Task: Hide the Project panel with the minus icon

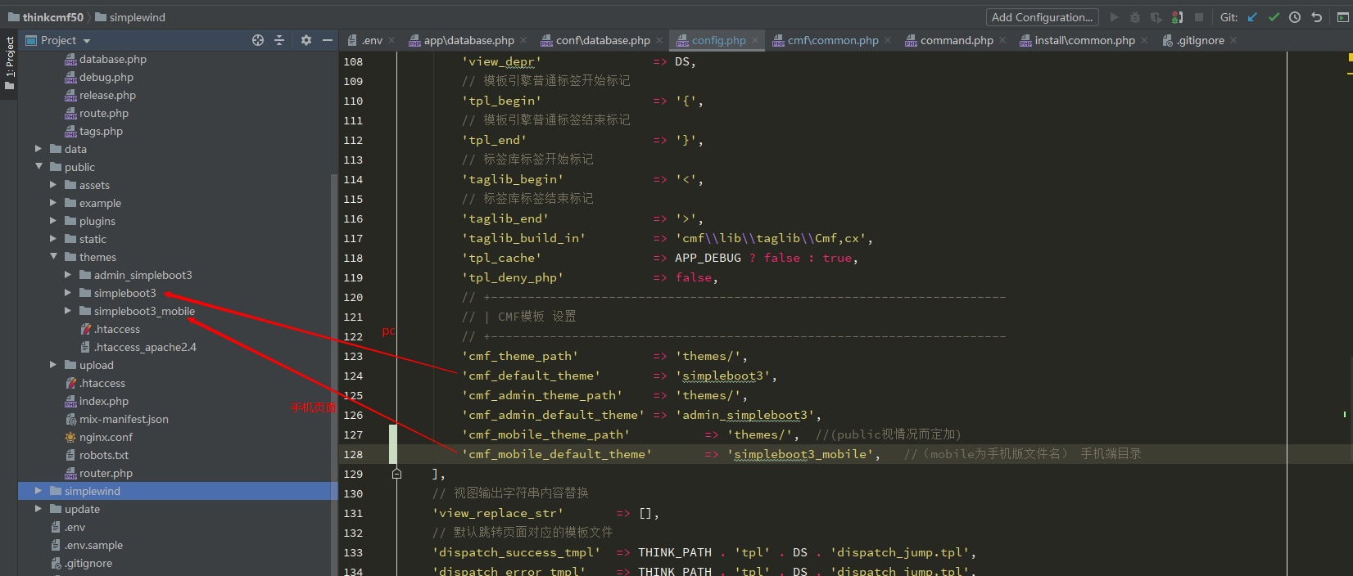Action: pos(328,40)
